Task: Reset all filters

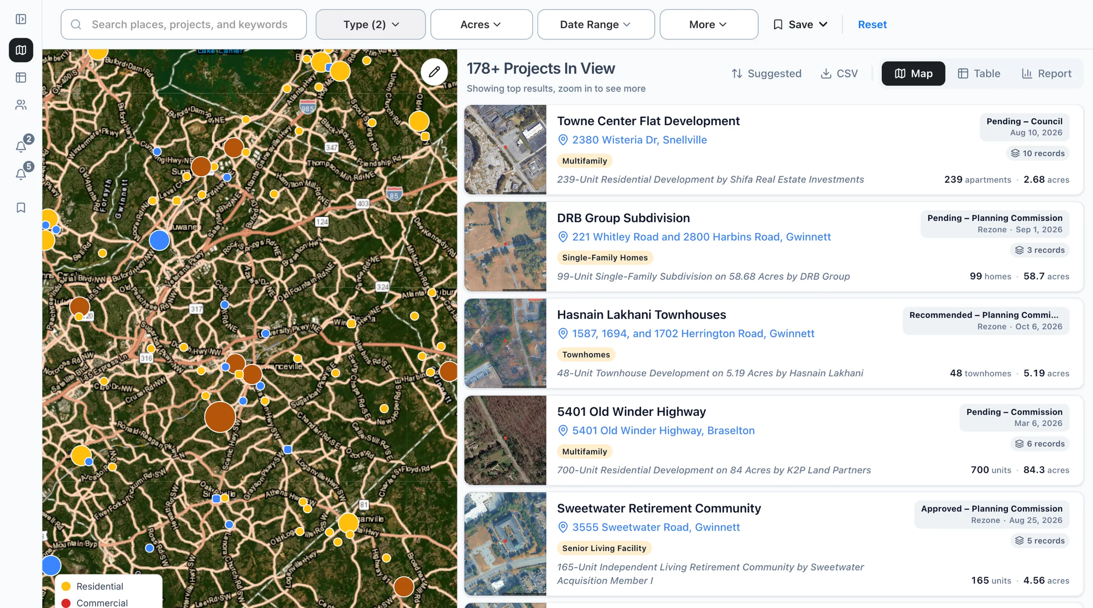Action: coord(872,25)
